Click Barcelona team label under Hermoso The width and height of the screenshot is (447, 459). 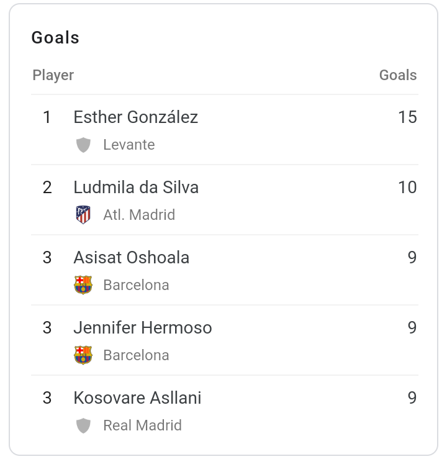(137, 355)
